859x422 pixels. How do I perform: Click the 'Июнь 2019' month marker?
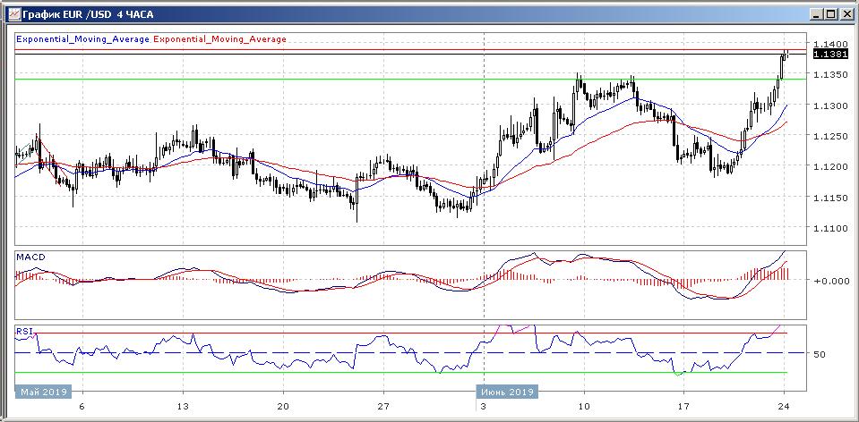click(x=506, y=392)
